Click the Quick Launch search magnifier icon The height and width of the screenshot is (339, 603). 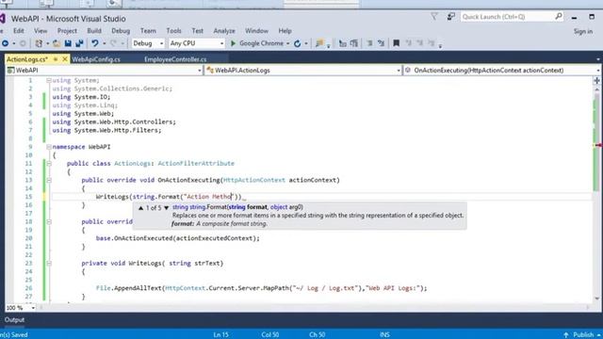click(559, 16)
